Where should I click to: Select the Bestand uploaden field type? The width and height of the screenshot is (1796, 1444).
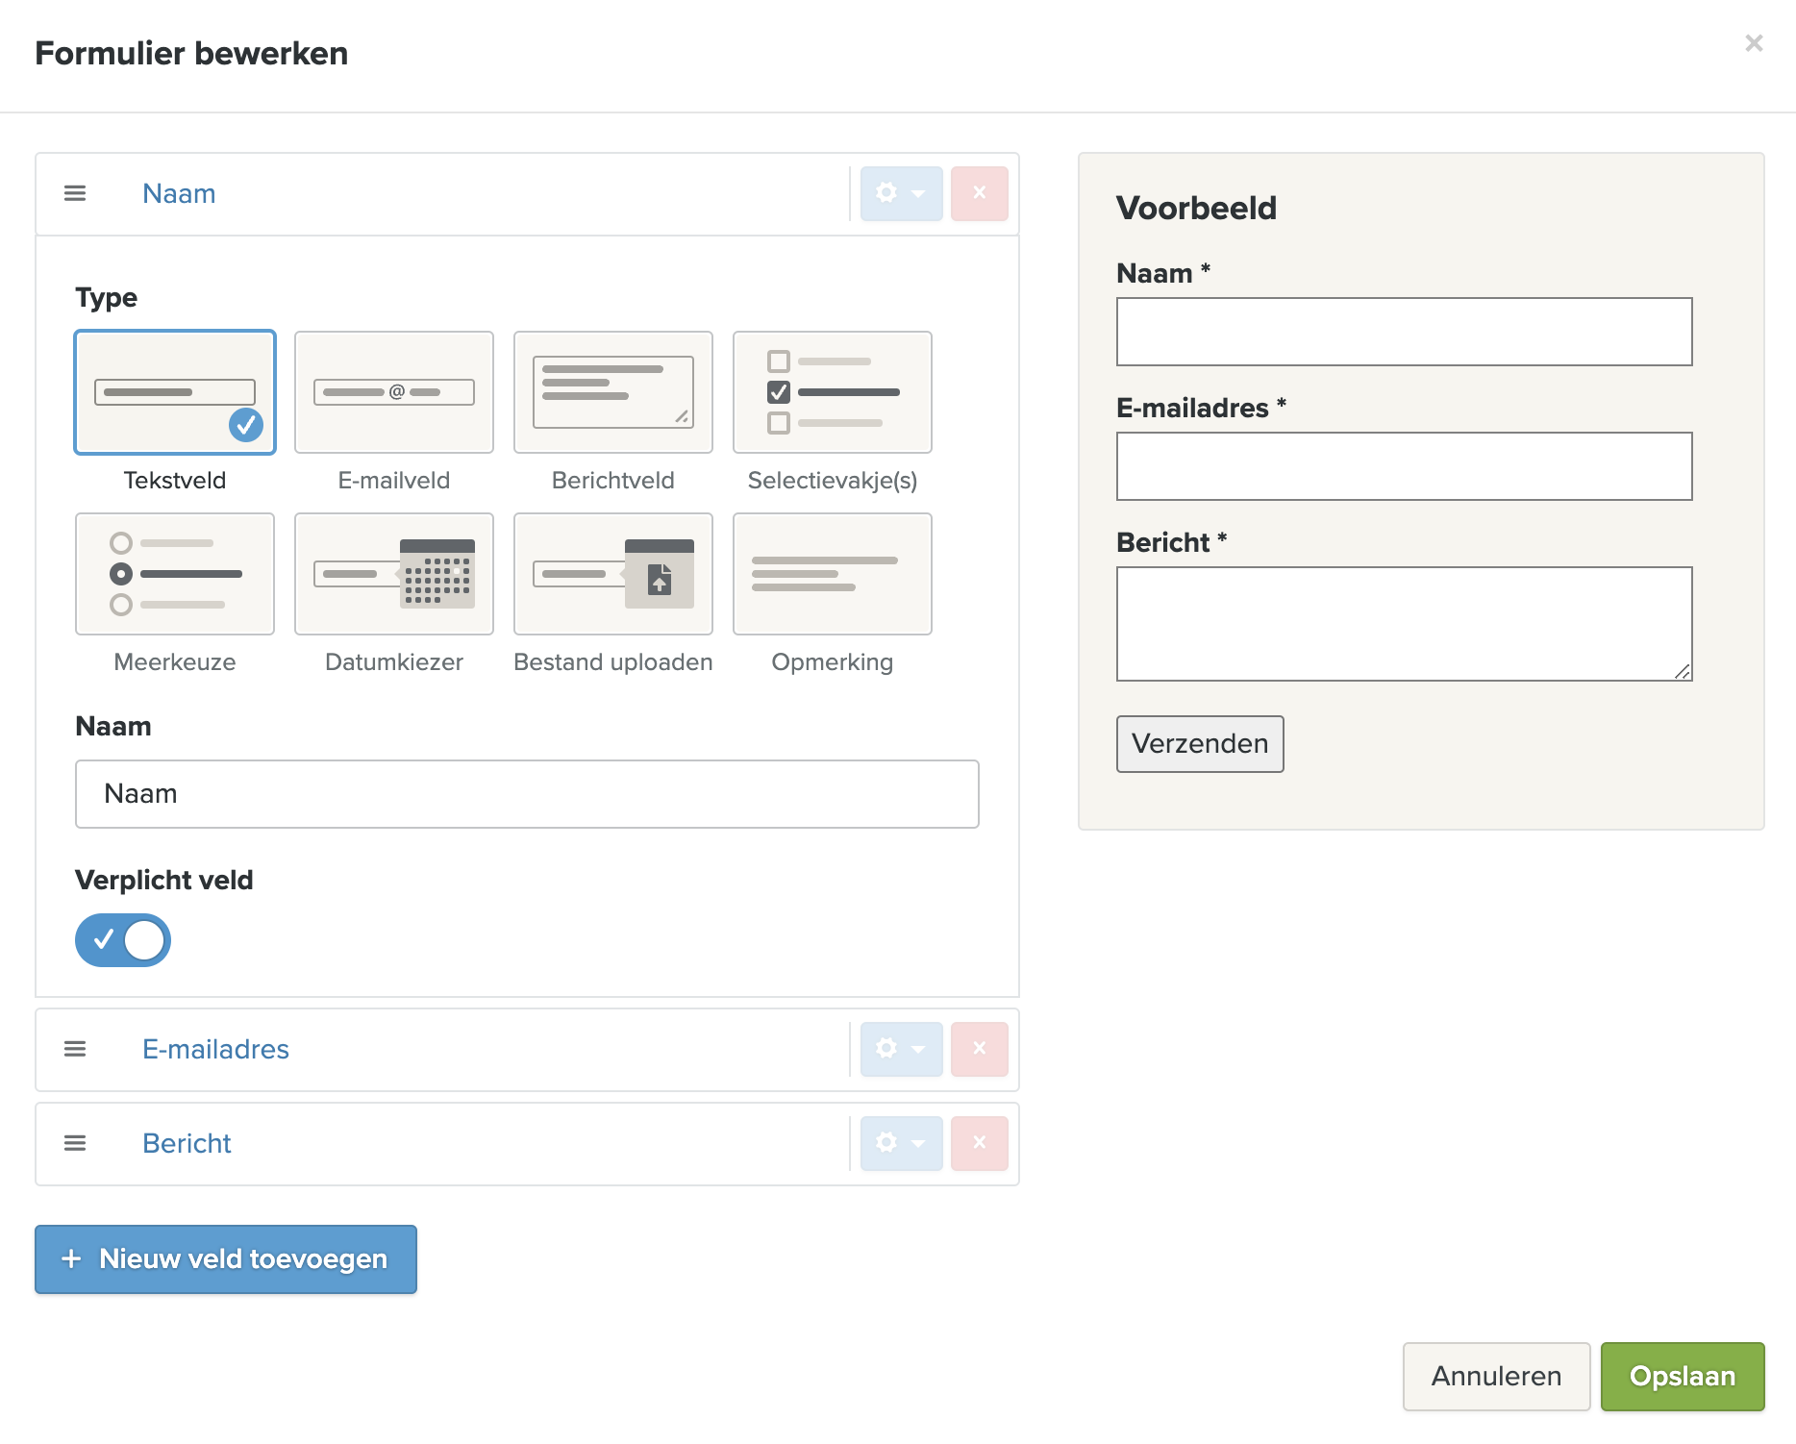click(612, 574)
